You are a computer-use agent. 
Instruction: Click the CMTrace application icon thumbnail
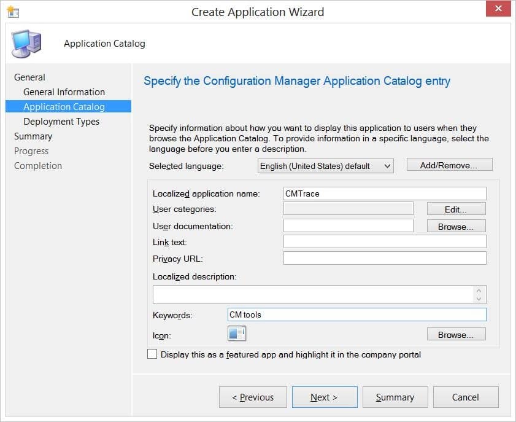[236, 334]
